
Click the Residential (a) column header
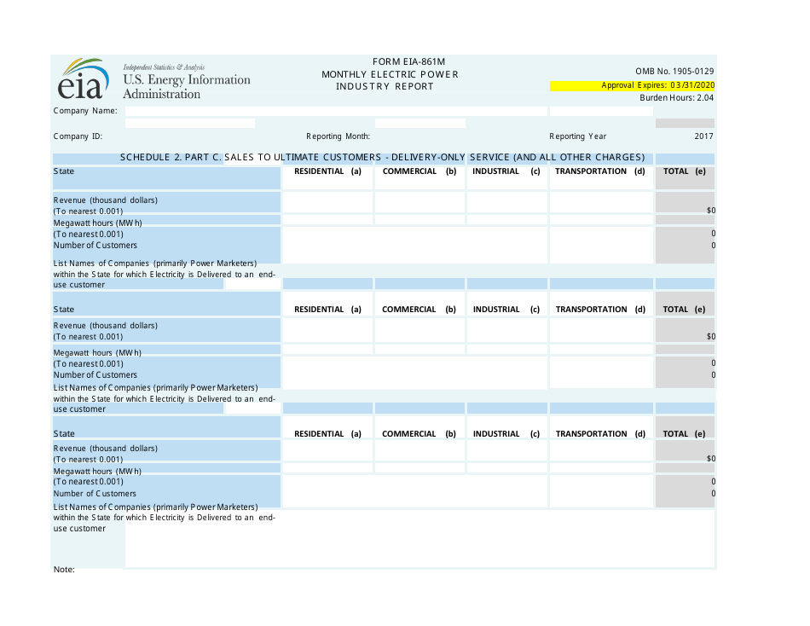327,171
